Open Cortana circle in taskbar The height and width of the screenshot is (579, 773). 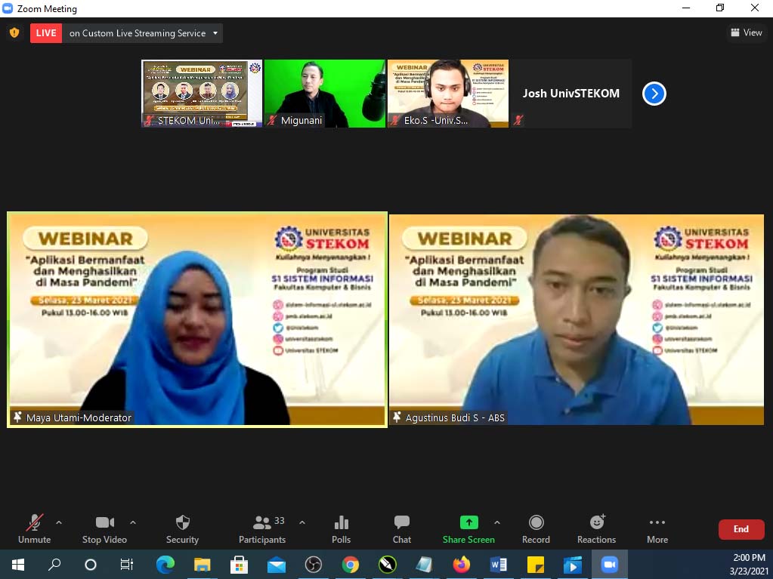point(91,564)
